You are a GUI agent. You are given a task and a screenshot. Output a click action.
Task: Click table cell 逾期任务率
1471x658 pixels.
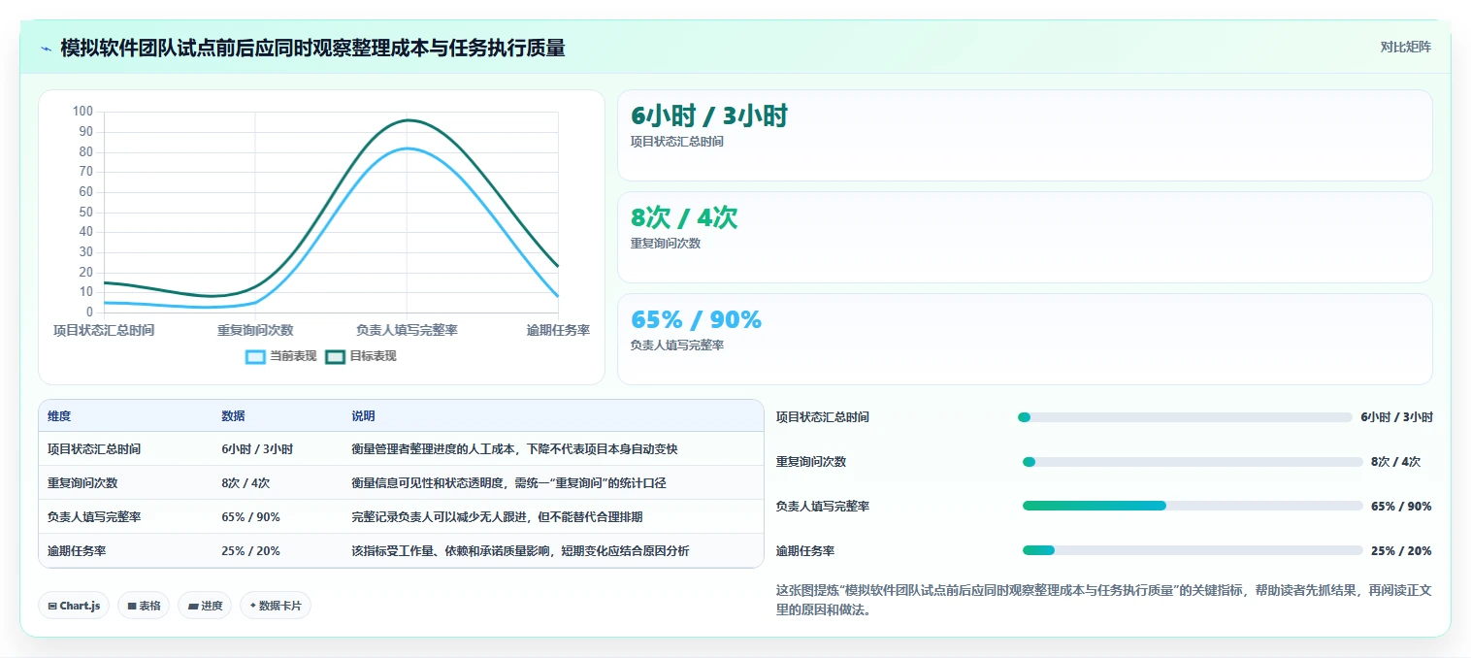77,551
